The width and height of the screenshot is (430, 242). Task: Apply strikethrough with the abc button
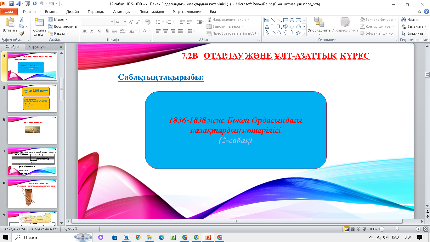coord(115,31)
